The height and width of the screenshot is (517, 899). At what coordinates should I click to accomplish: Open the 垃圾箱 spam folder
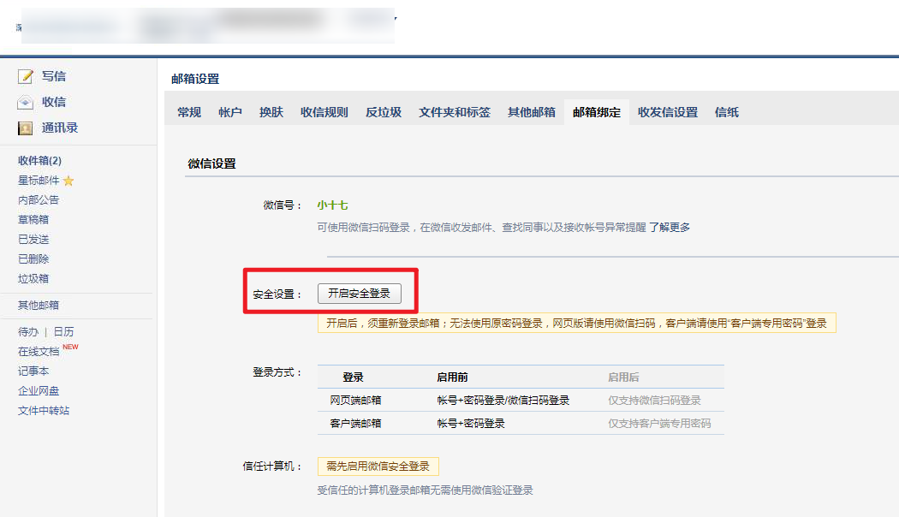(x=33, y=278)
